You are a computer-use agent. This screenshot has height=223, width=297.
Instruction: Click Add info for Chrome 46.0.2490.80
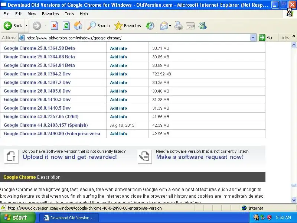(118, 134)
